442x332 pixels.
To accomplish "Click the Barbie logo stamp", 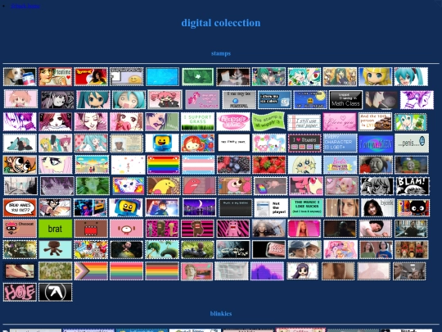I will 341,165.
